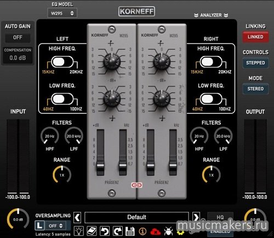Click the left 40HZ label
This screenshot has width=274, height=238.
pyautogui.click(x=48, y=109)
